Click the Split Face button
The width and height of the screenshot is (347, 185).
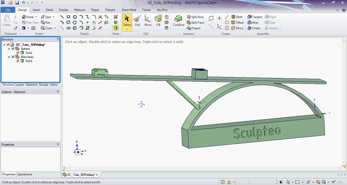[195, 23]
